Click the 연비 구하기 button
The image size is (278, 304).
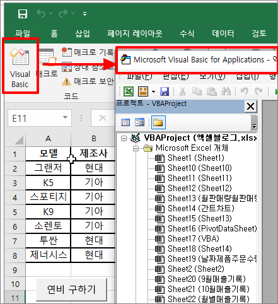tap(71, 289)
